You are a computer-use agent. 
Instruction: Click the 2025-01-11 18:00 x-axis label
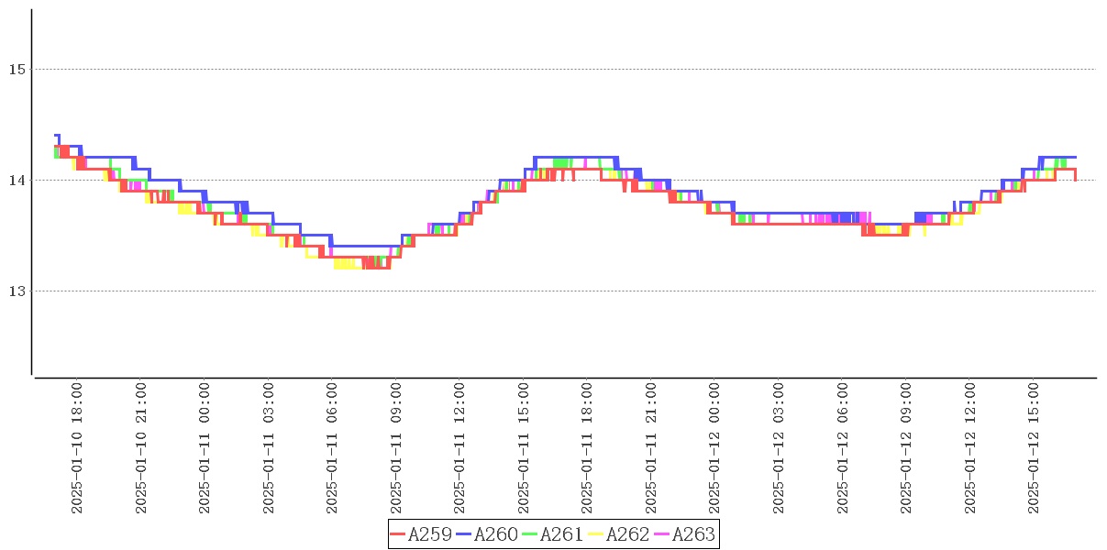(x=587, y=449)
